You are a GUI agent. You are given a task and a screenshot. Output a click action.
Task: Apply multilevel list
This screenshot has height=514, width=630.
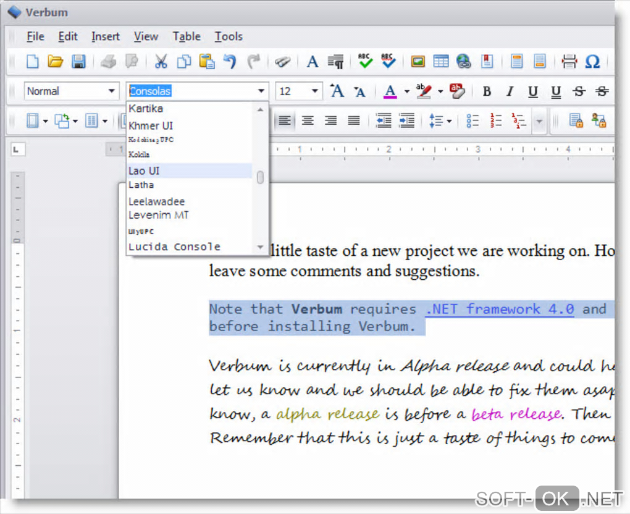point(519,120)
